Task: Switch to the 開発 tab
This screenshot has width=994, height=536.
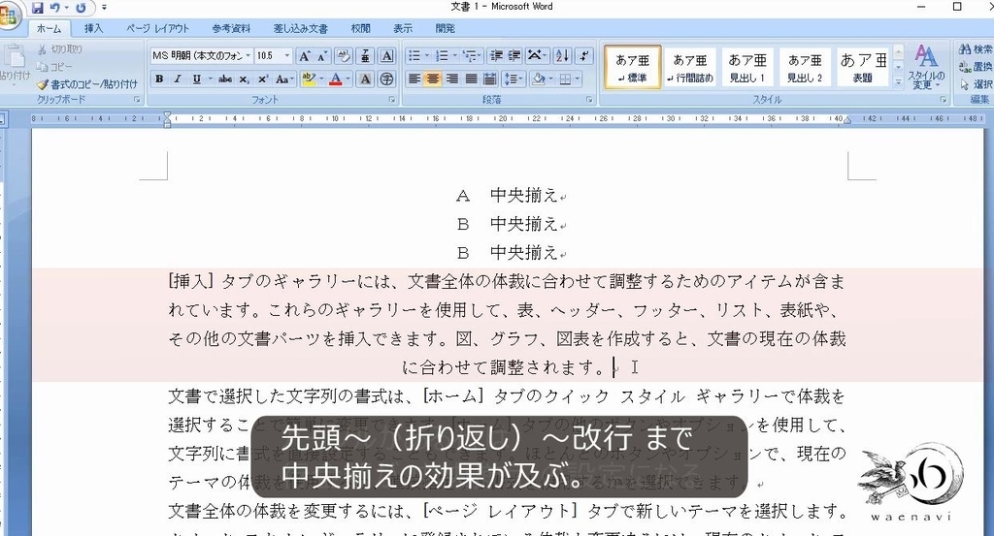Action: (445, 28)
